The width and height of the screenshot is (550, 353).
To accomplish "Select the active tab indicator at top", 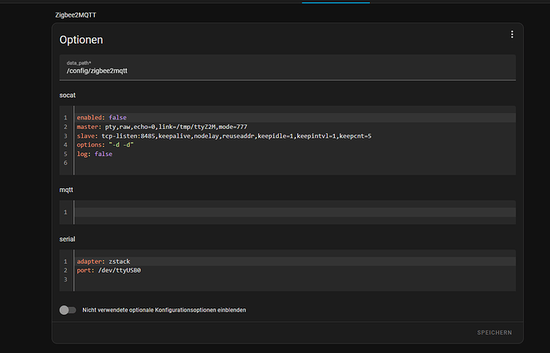I will 336,2.
